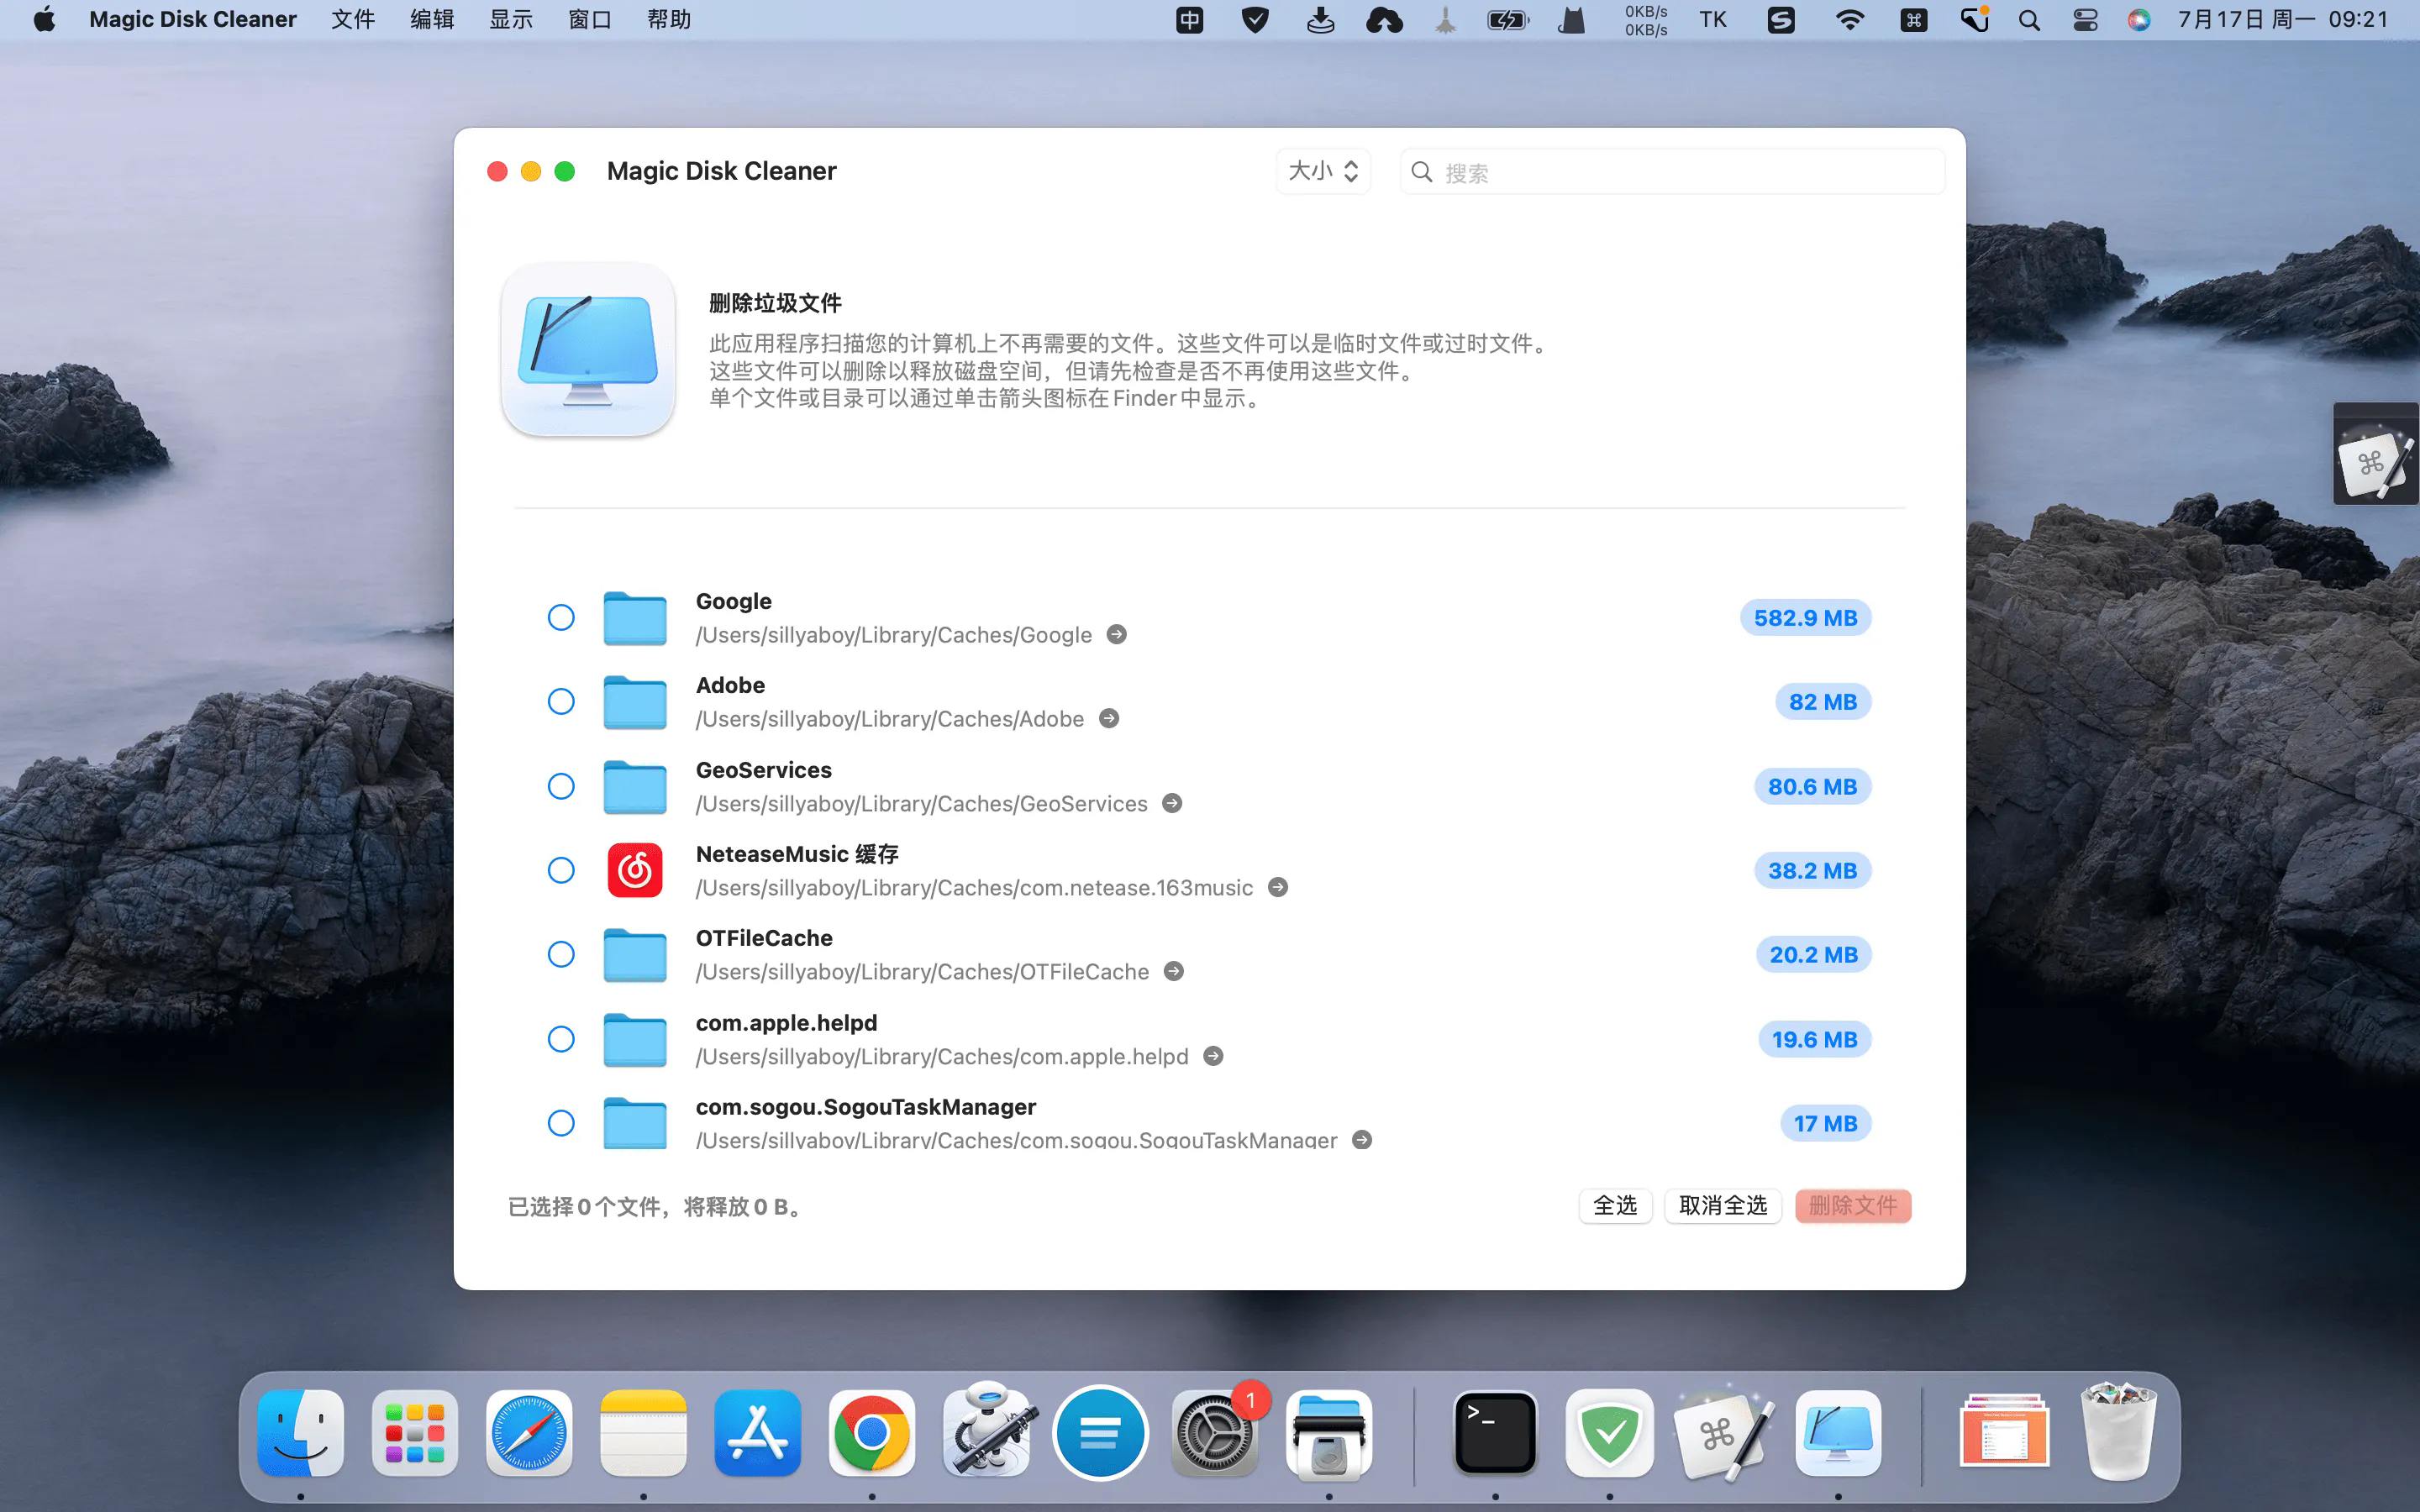Click the 全选 button

[1615, 1206]
